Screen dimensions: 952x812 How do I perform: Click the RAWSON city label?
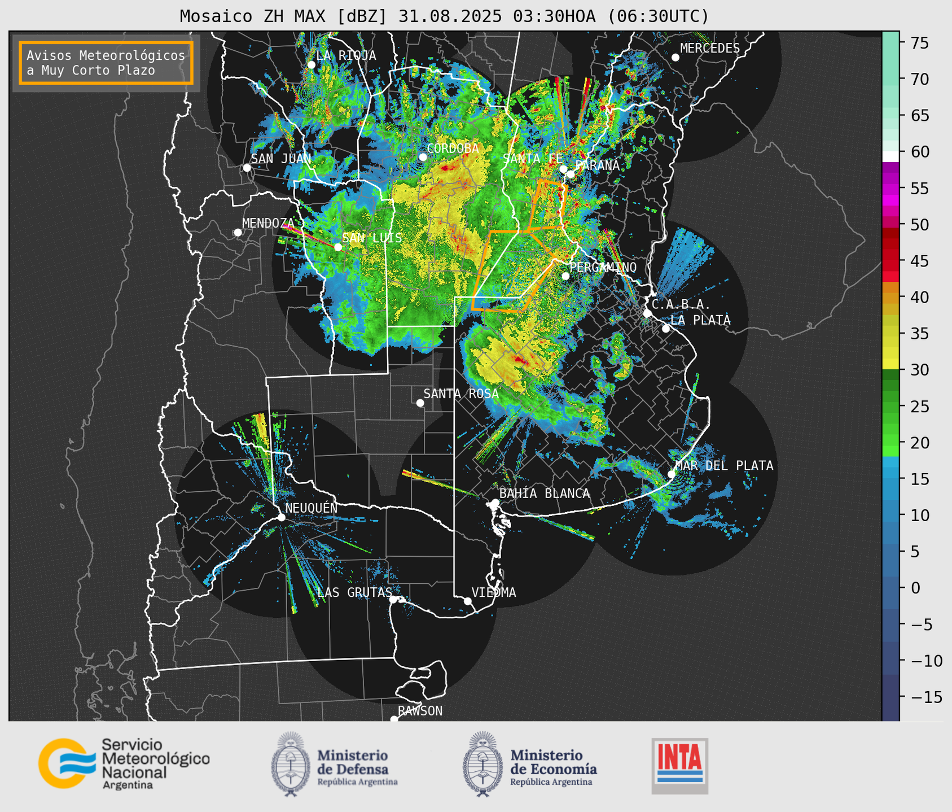(x=420, y=711)
